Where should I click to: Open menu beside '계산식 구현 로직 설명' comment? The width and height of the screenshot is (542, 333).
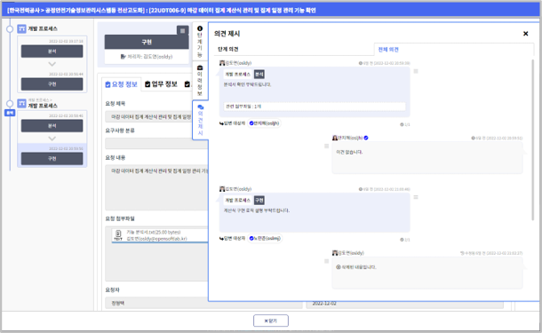pyautogui.click(x=416, y=197)
